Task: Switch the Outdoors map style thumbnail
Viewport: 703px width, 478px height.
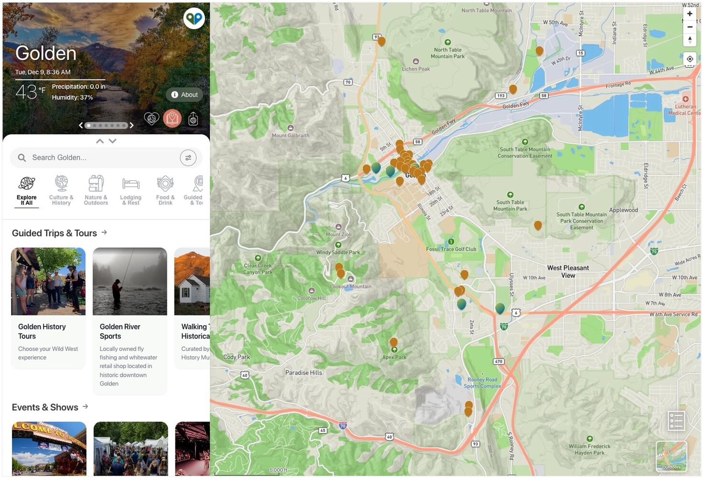Action: tap(671, 456)
